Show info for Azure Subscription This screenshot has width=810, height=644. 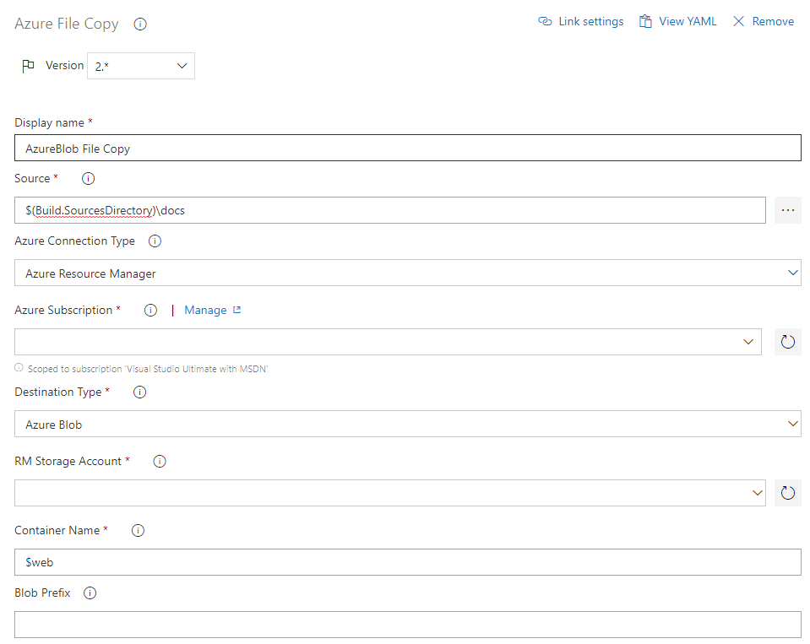click(x=150, y=310)
